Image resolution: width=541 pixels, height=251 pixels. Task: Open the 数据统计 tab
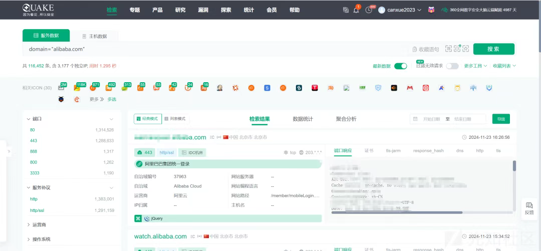pyautogui.click(x=303, y=119)
